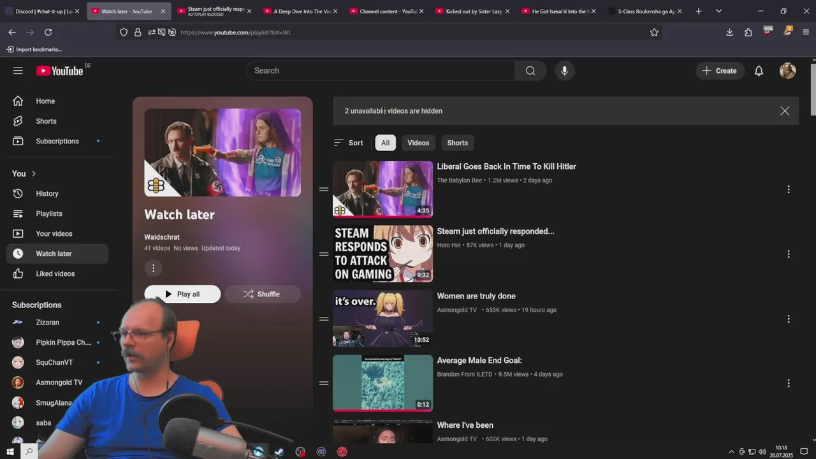Screen dimensions: 816x459
Task: Open the list all tabs dropdown
Action: click(718, 11)
